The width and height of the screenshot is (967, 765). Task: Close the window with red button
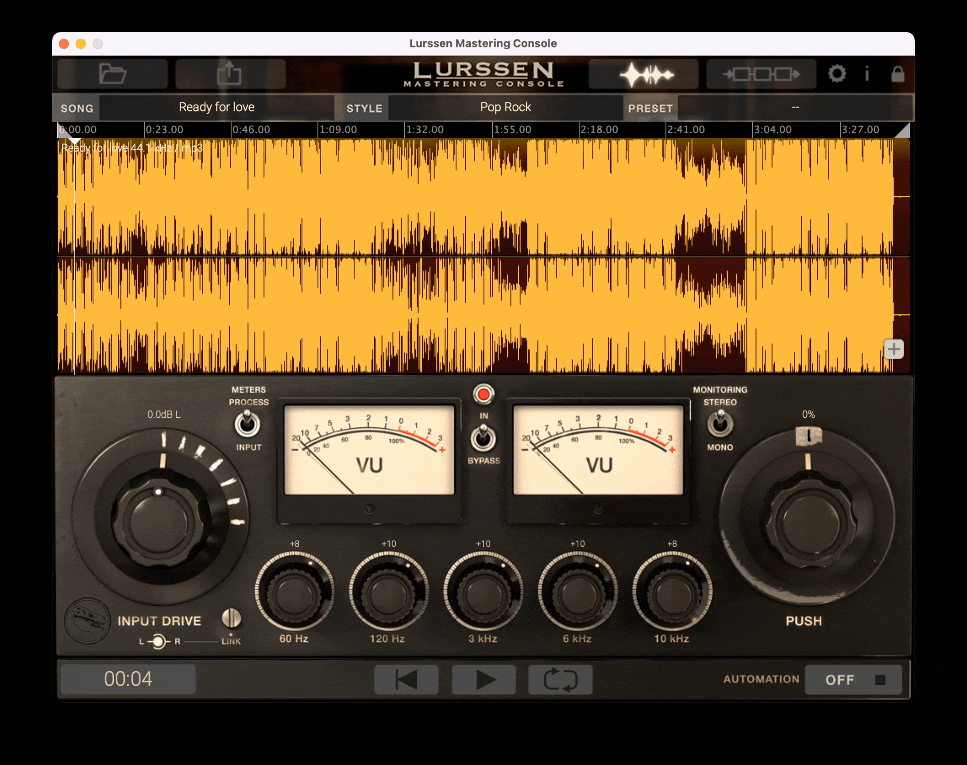(64, 43)
